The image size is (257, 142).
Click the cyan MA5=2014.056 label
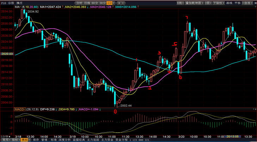tap(126, 7)
